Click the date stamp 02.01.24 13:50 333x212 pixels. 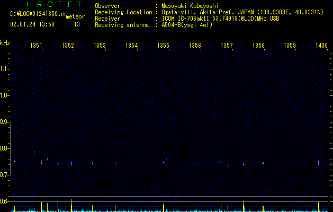(32, 24)
